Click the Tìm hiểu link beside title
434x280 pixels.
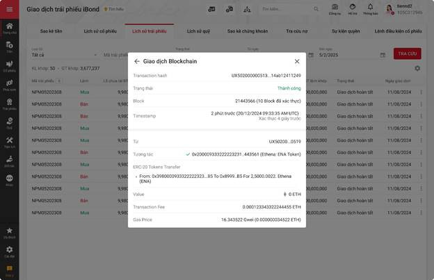(x=114, y=9)
